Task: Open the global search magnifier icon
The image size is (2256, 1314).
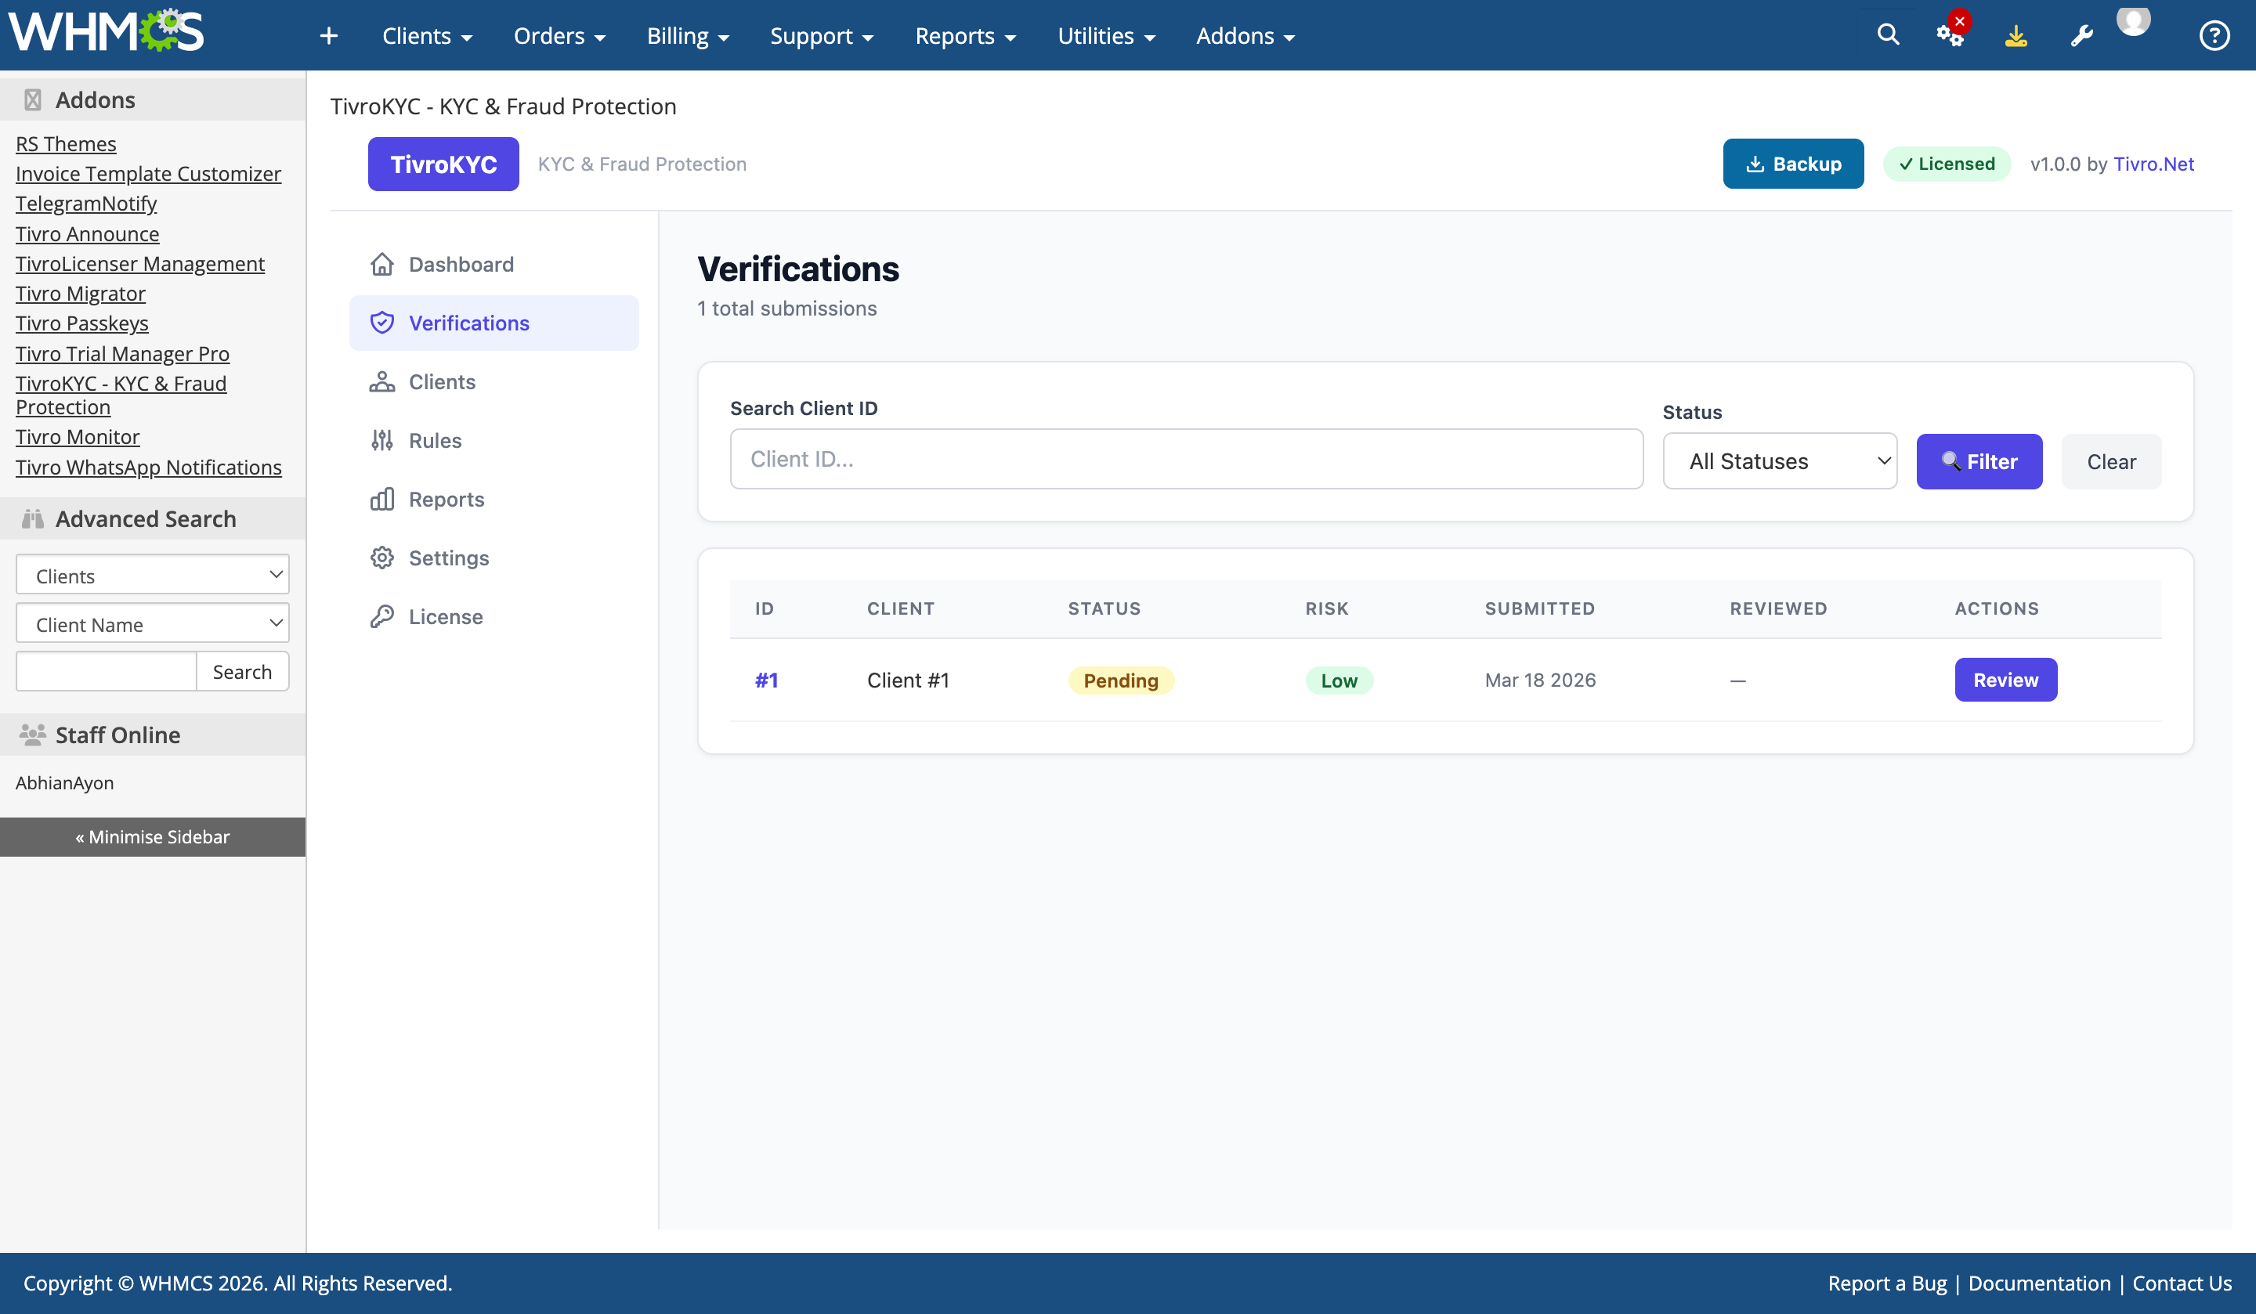Action: (1887, 35)
